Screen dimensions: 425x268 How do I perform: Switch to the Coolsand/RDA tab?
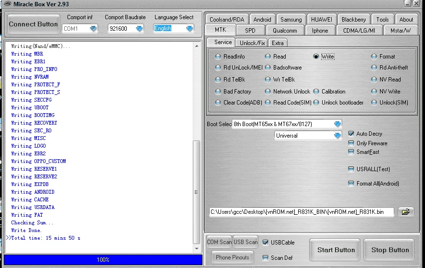coord(227,20)
